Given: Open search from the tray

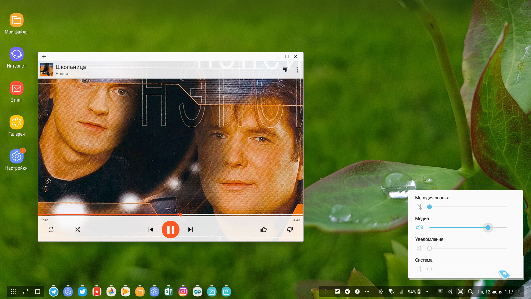Looking at the screenshot, I should click(470, 292).
